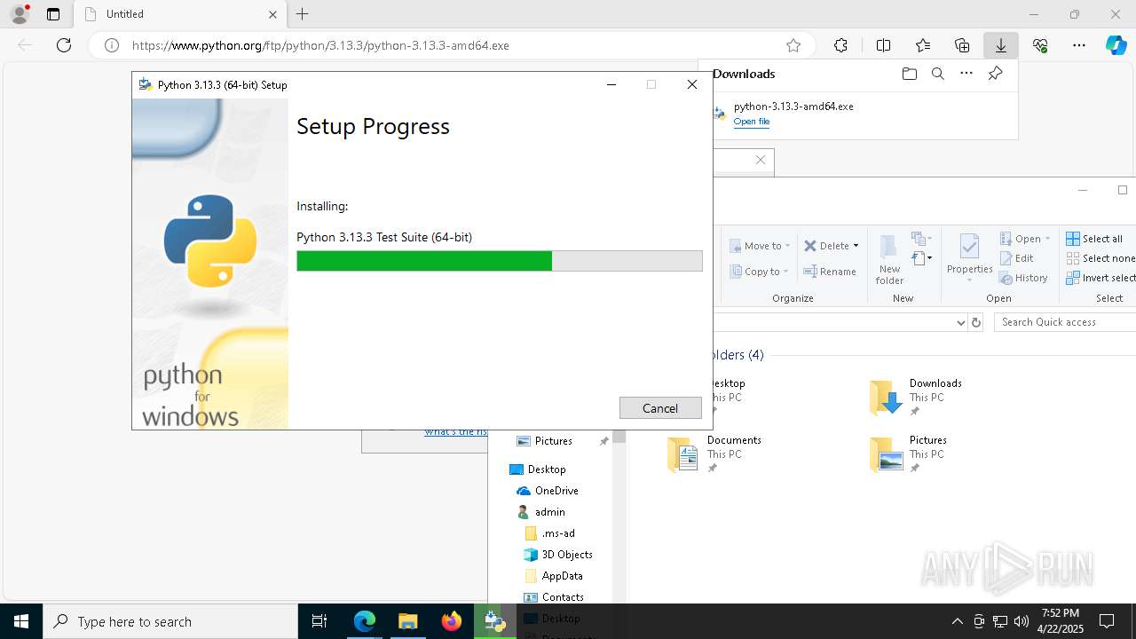Toggle Edge split screen icon
The width and height of the screenshot is (1136, 639).
(x=883, y=45)
